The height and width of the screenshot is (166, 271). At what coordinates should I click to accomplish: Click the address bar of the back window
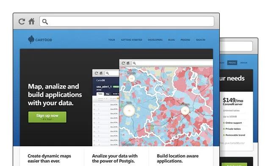236,46
